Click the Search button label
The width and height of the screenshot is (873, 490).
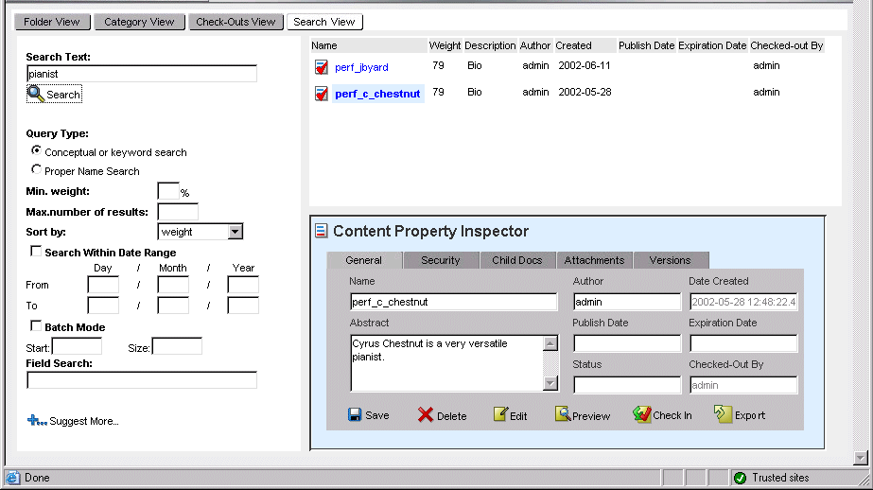coord(63,95)
